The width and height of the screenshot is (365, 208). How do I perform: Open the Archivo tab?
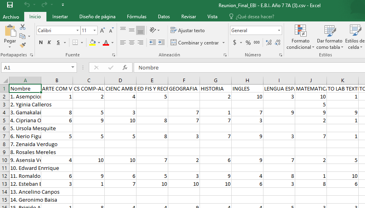11,17
